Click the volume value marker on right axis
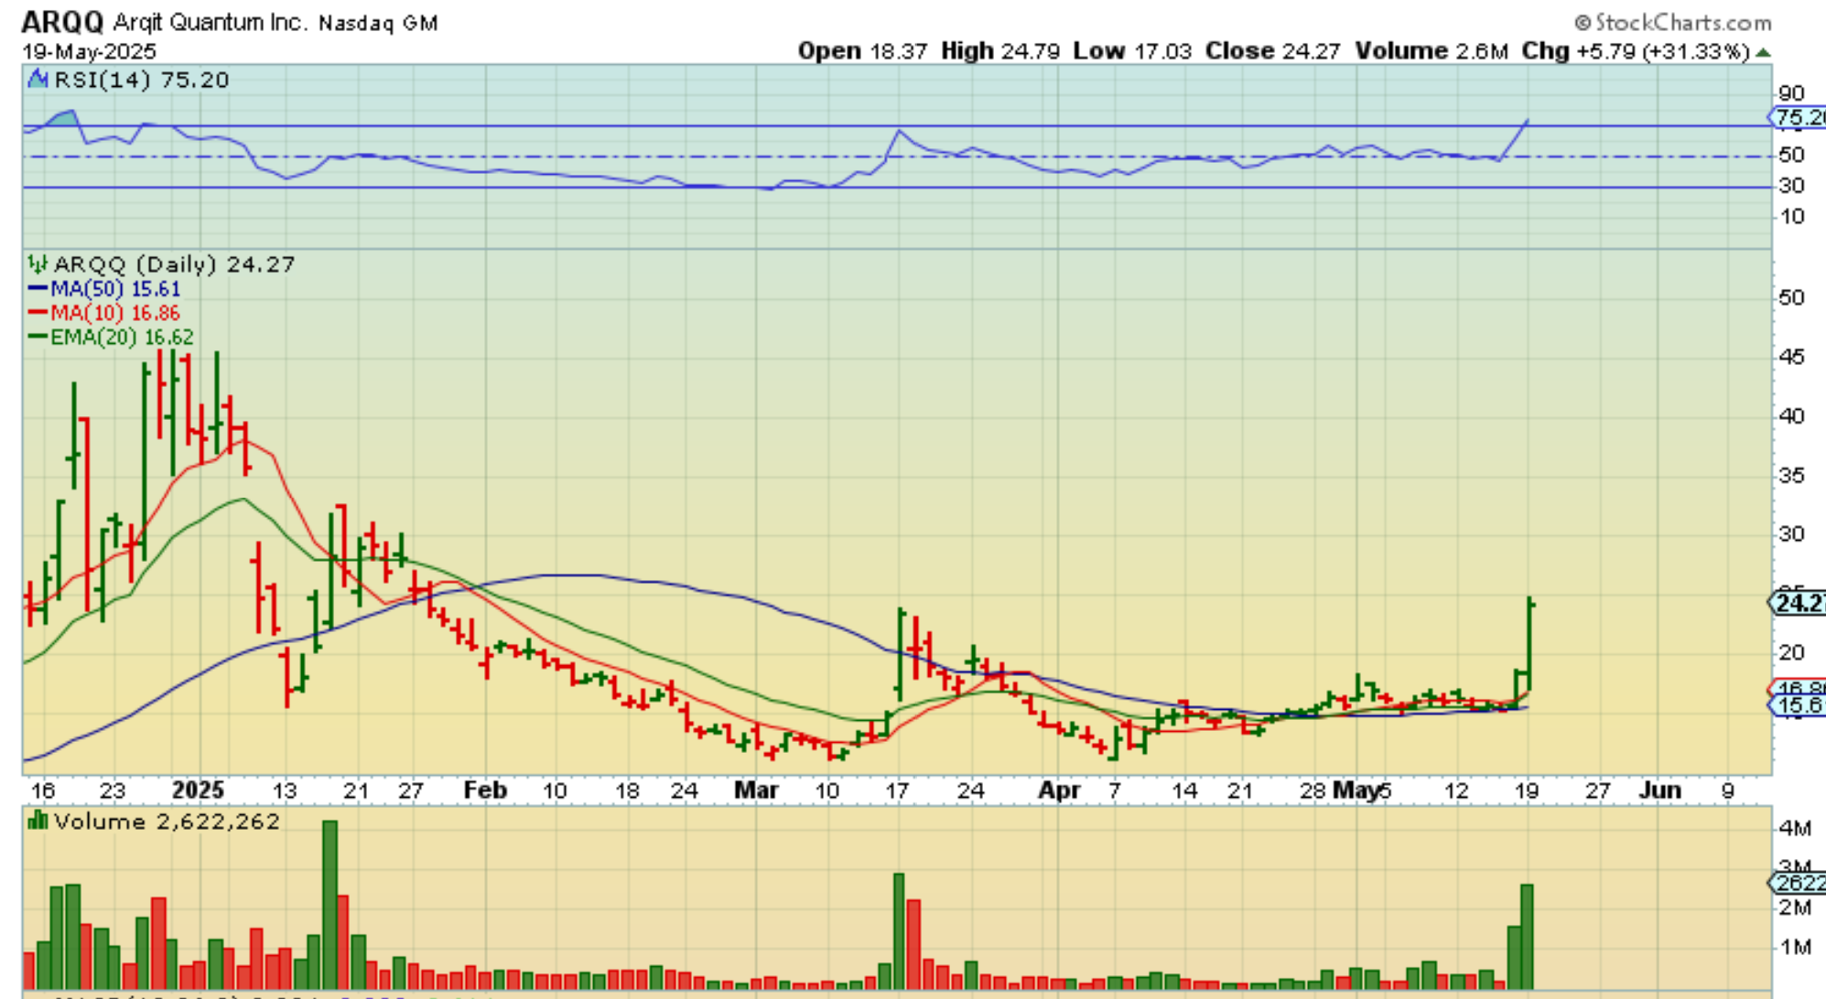The width and height of the screenshot is (1826, 999). point(1798,883)
